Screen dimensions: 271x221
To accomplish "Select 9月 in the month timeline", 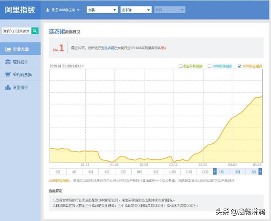I will 156,172.
